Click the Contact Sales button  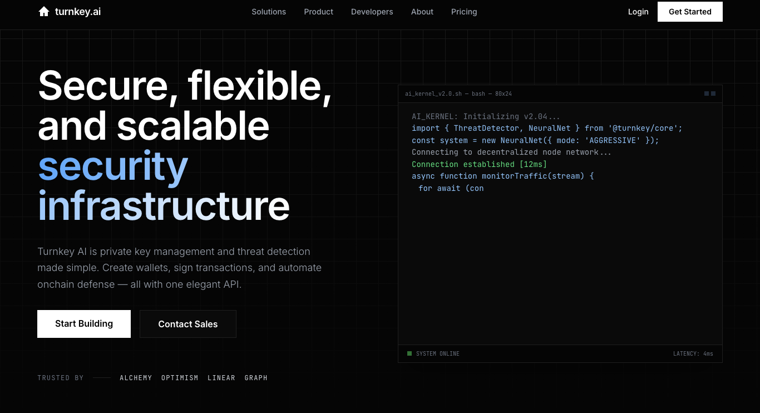[188, 324]
